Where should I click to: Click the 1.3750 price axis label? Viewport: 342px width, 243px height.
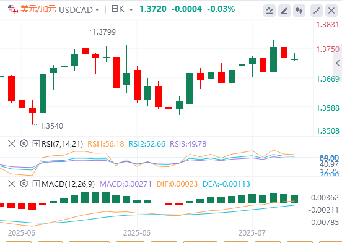pos(328,49)
